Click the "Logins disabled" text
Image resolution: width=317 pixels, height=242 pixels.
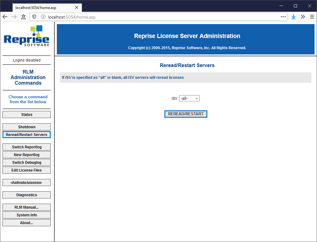point(27,60)
